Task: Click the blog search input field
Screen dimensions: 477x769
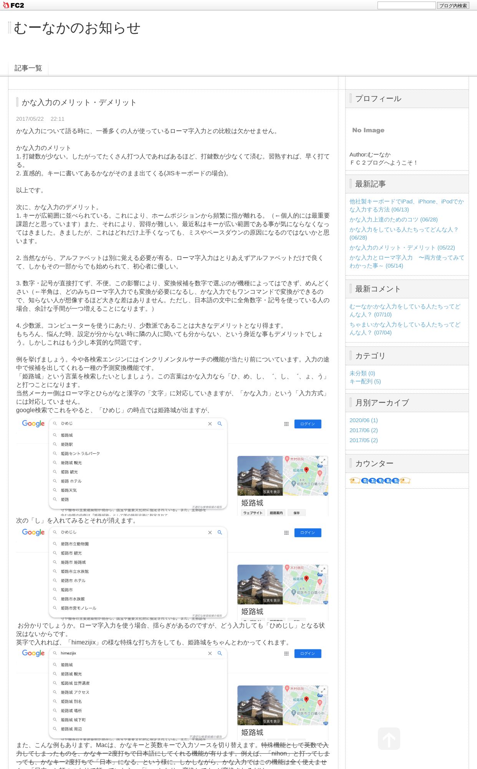Action: (x=406, y=5)
